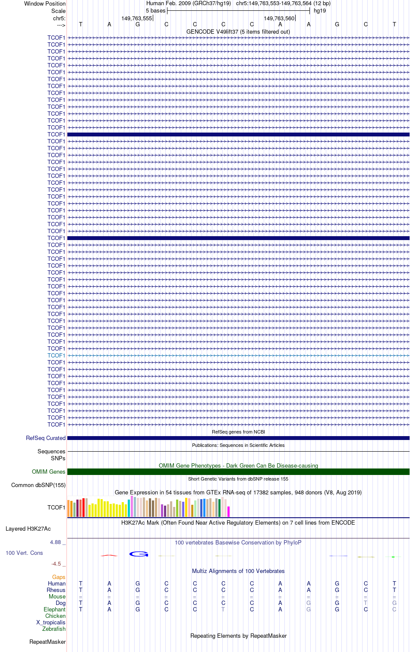Click the Layered H3K27Ac label
Screen dimensions: 410x652
tap(28, 529)
